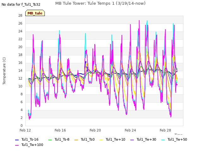Viewport: 202px width, 151px height.
Task: Click the 6 y-axis tick label
Action: (x=21, y=102)
